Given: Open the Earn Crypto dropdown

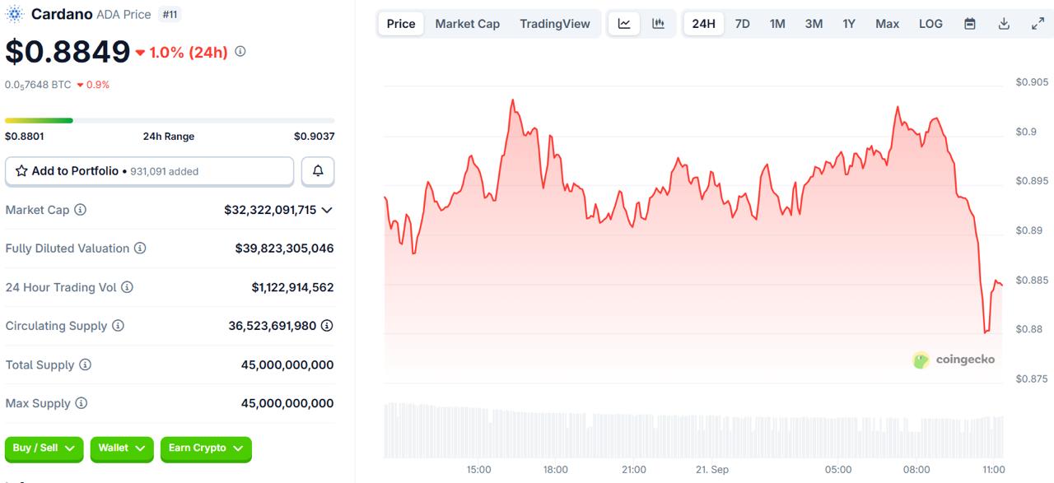Looking at the screenshot, I should click(205, 448).
